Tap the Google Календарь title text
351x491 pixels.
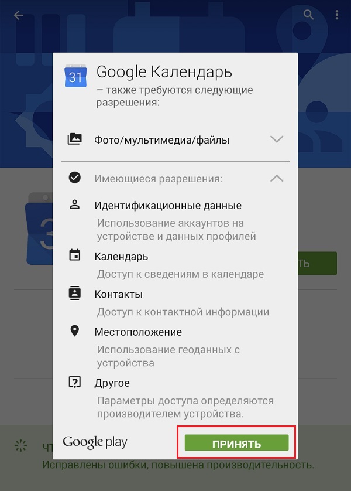tap(164, 72)
